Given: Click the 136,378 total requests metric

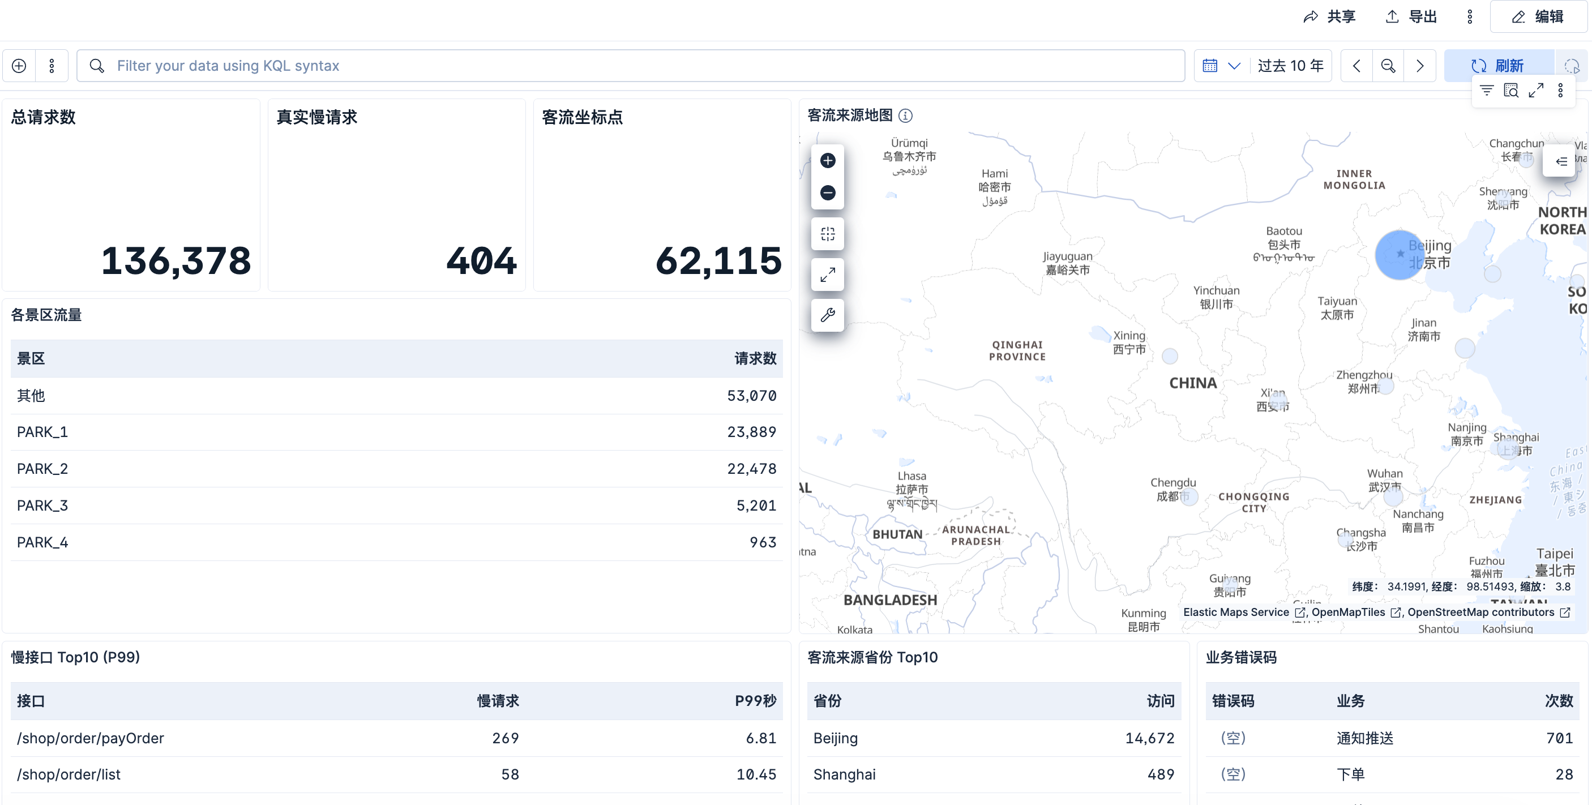Looking at the screenshot, I should 176,261.
